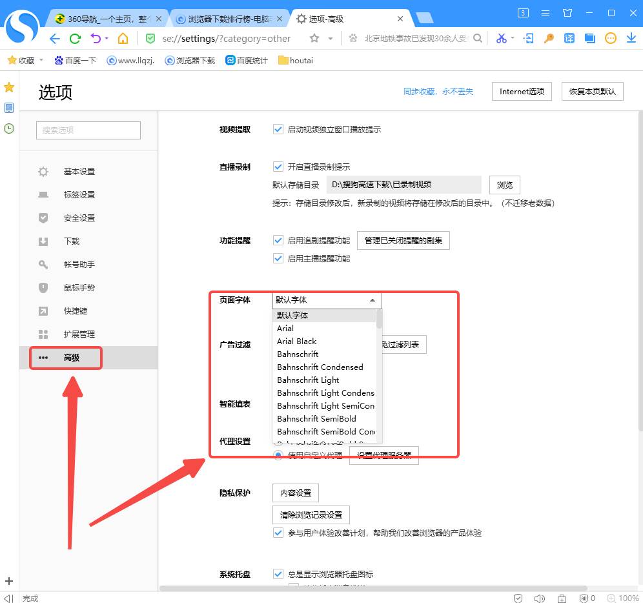Add sidebar item with plus icon

9,581
